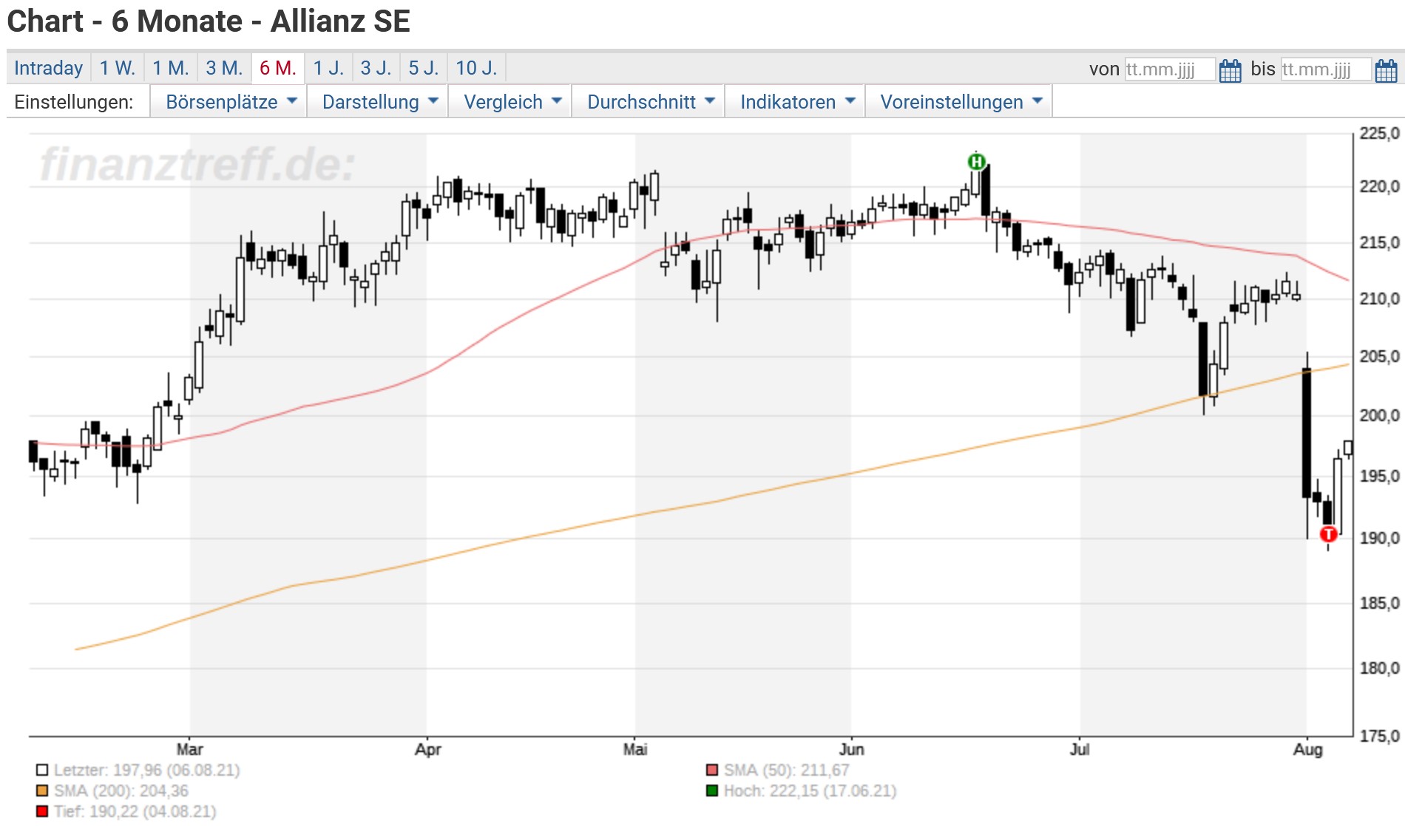Click the white Letzter legend swatch
This screenshot has width=1405, height=826.
tap(42, 770)
